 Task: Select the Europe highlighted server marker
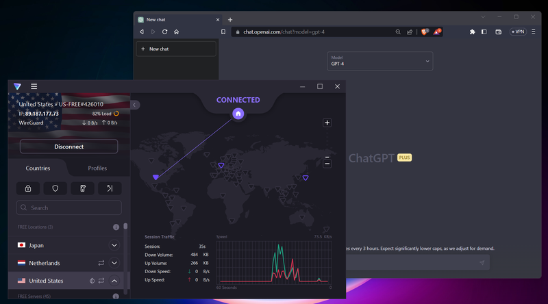pyautogui.click(x=221, y=165)
